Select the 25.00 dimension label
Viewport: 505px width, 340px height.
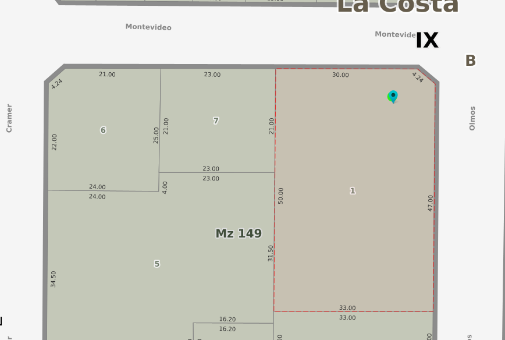[x=156, y=135]
